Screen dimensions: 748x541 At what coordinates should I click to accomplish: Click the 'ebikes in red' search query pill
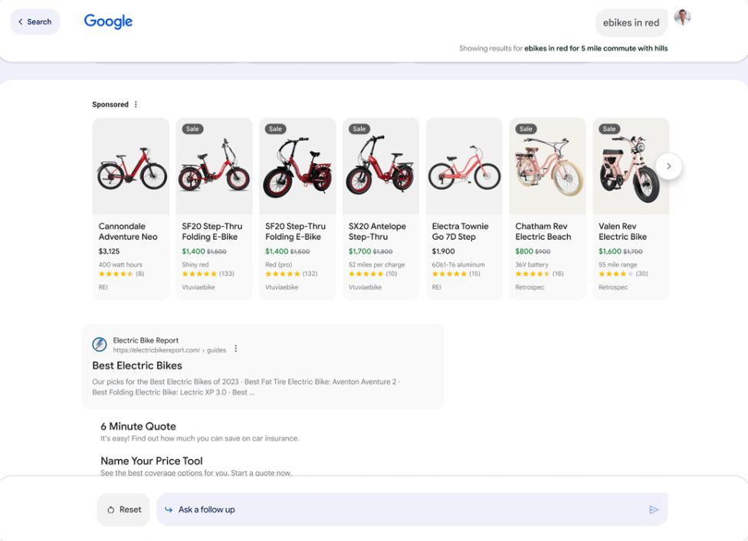click(632, 22)
